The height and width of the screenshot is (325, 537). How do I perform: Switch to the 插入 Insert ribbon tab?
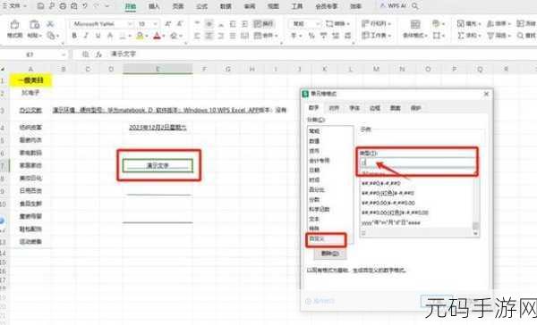tap(154, 6)
